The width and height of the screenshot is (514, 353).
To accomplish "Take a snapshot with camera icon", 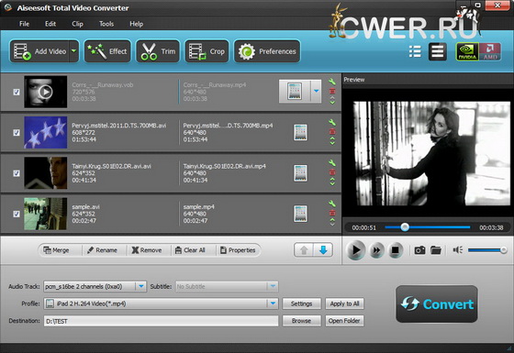I will pyautogui.click(x=419, y=250).
